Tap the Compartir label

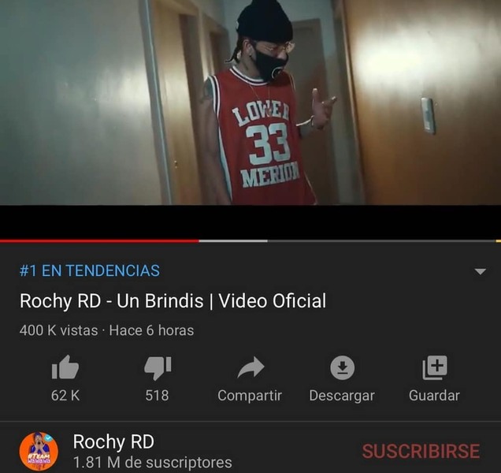[x=250, y=396]
